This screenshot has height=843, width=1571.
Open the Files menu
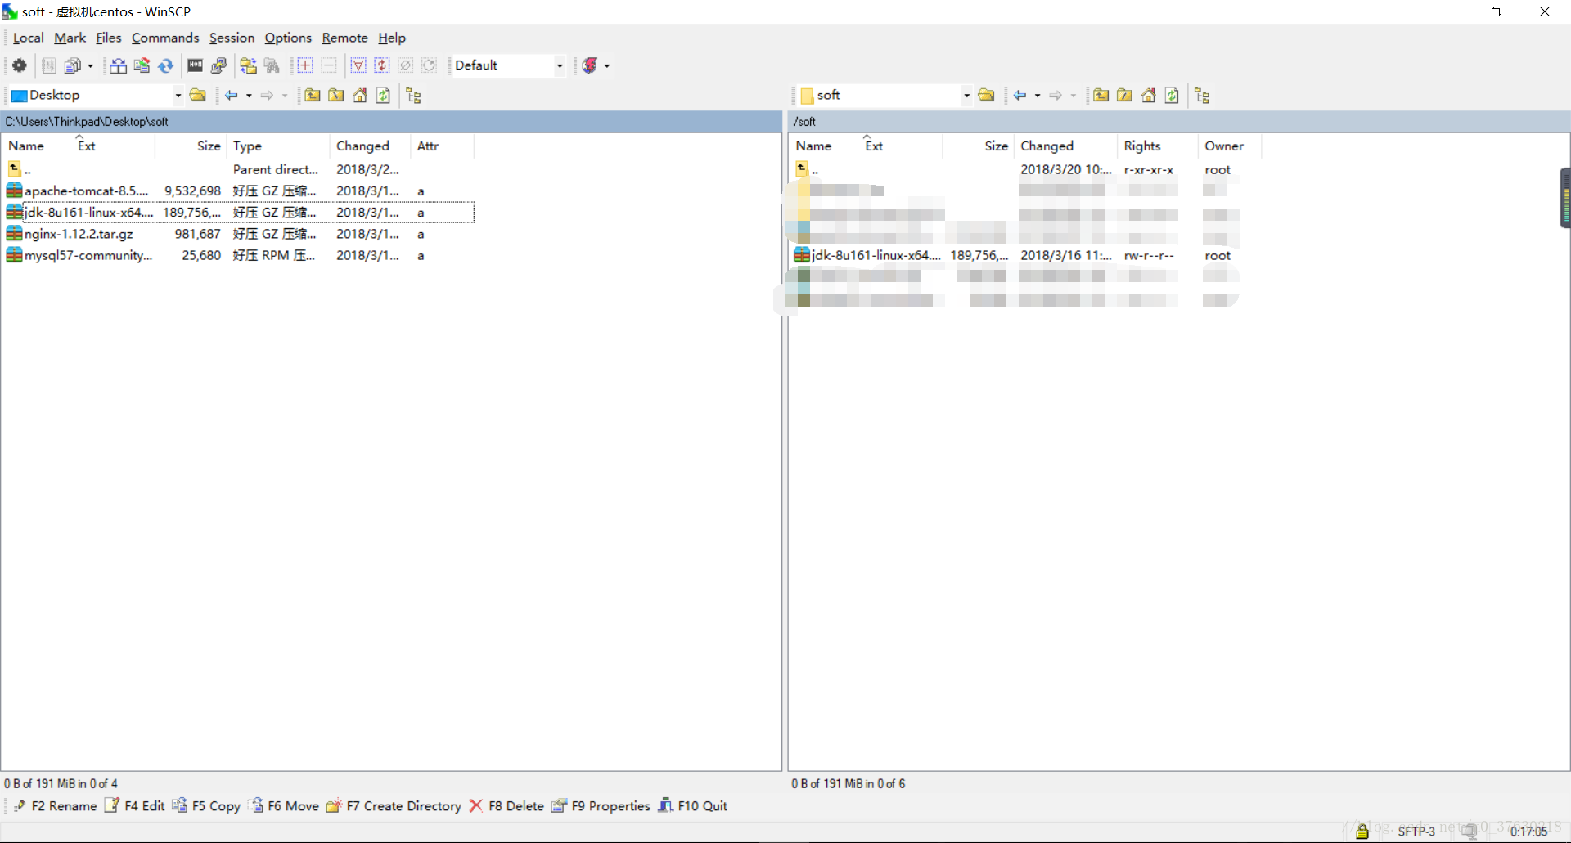[108, 38]
